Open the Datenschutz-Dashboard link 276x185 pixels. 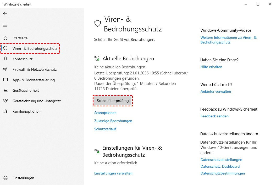220,166
